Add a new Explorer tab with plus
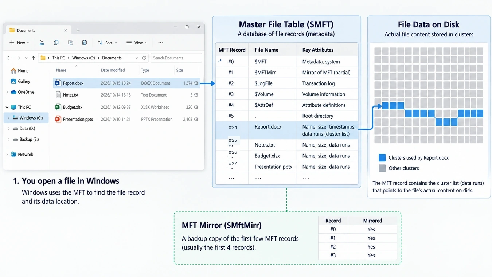This screenshot has height=277, width=492. point(78,30)
